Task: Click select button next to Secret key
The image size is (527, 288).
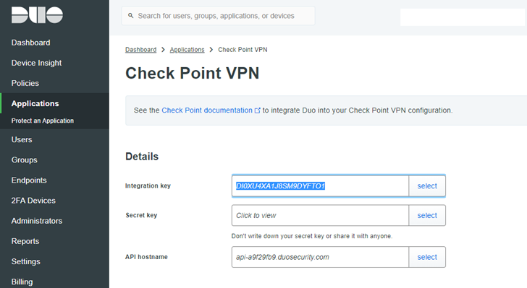Action: [427, 215]
